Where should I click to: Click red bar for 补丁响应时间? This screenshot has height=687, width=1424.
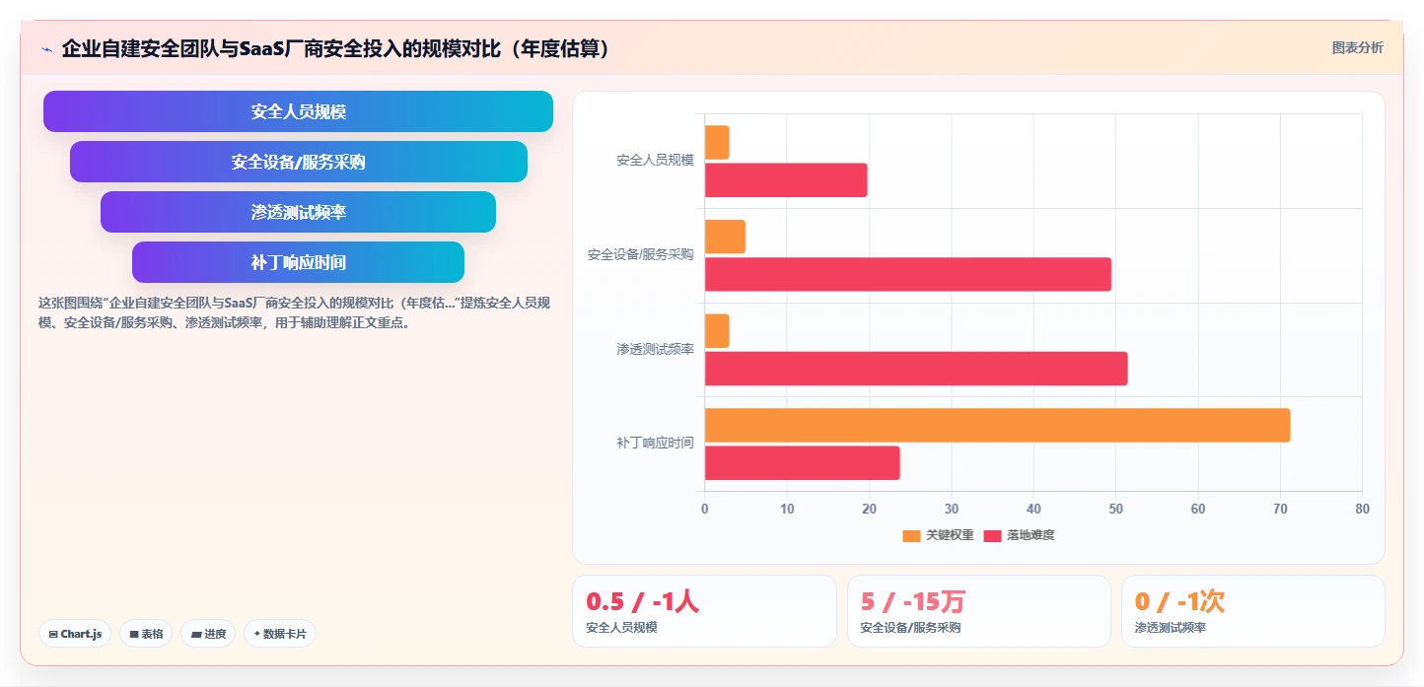pos(802,463)
